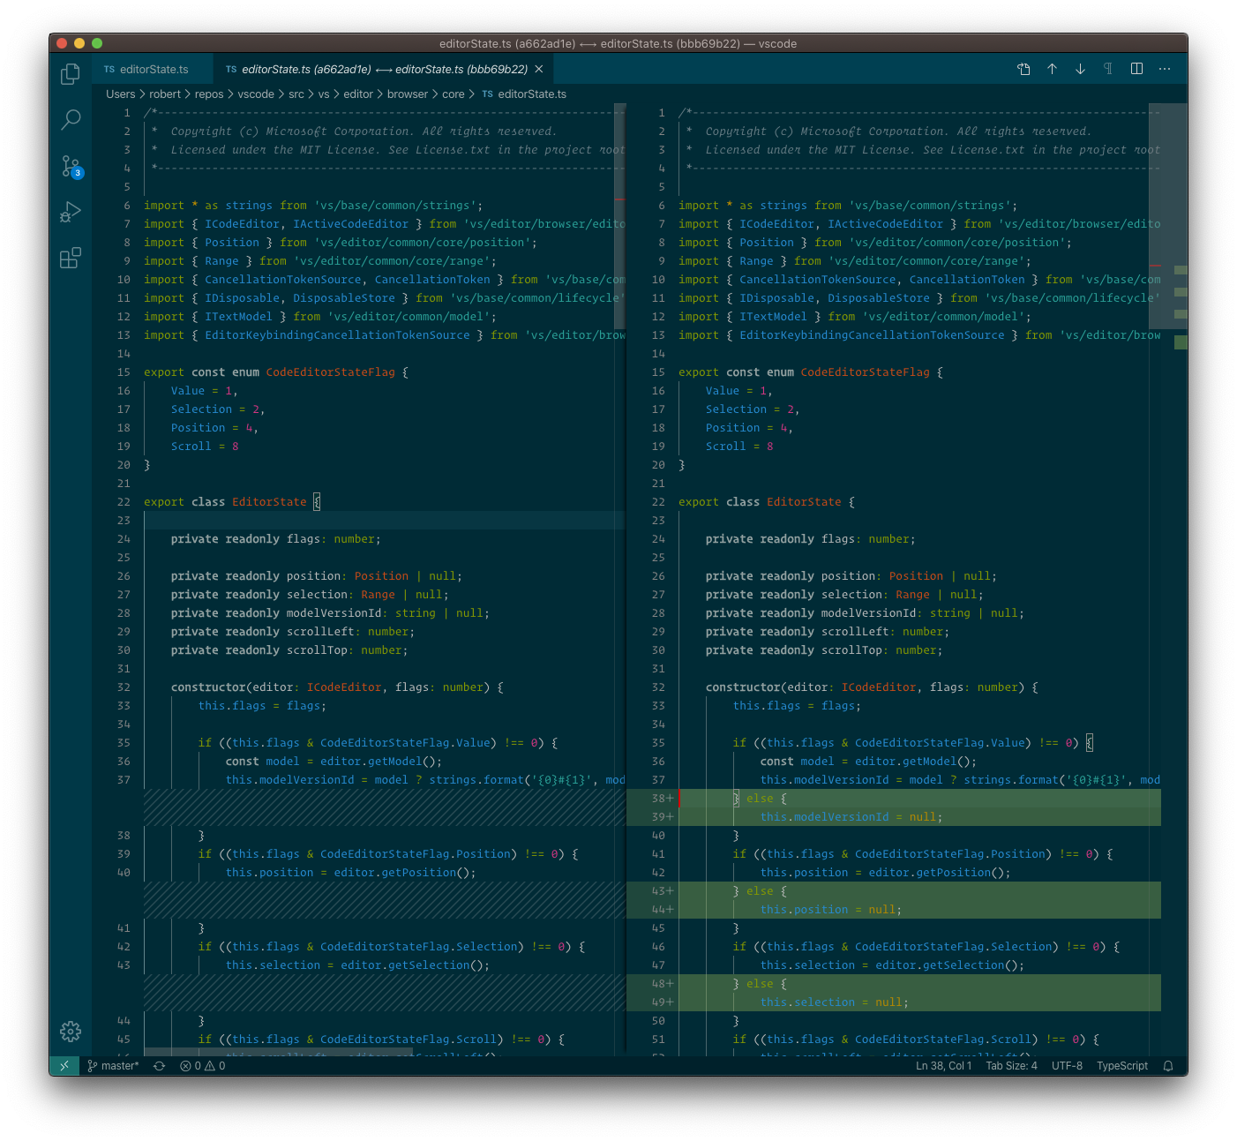
Task: Click editorState.ts breadcrumb file entry
Action: [524, 94]
